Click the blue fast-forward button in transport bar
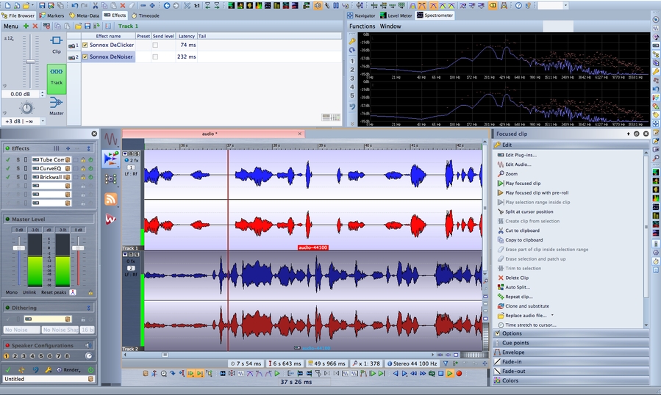 point(423,374)
